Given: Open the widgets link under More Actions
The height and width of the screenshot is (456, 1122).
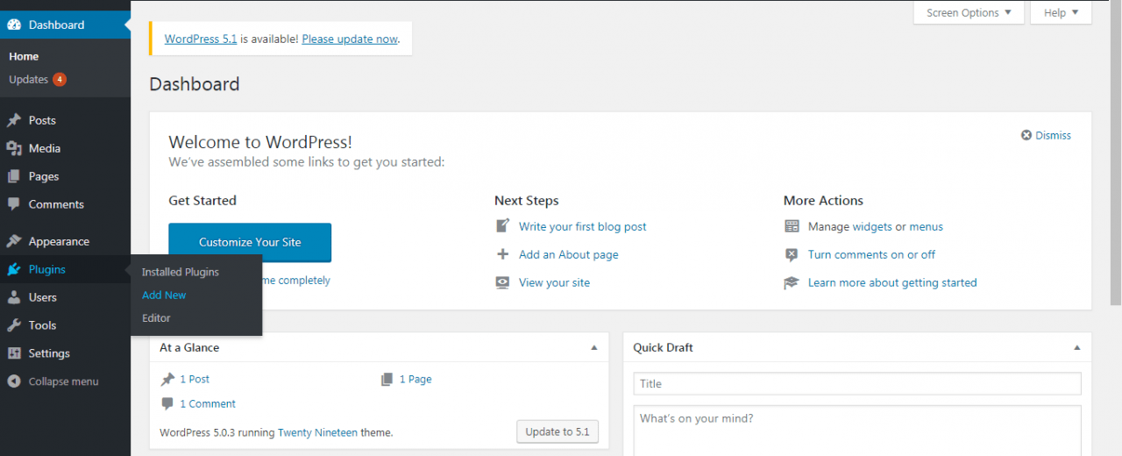Looking at the screenshot, I should click(x=872, y=226).
